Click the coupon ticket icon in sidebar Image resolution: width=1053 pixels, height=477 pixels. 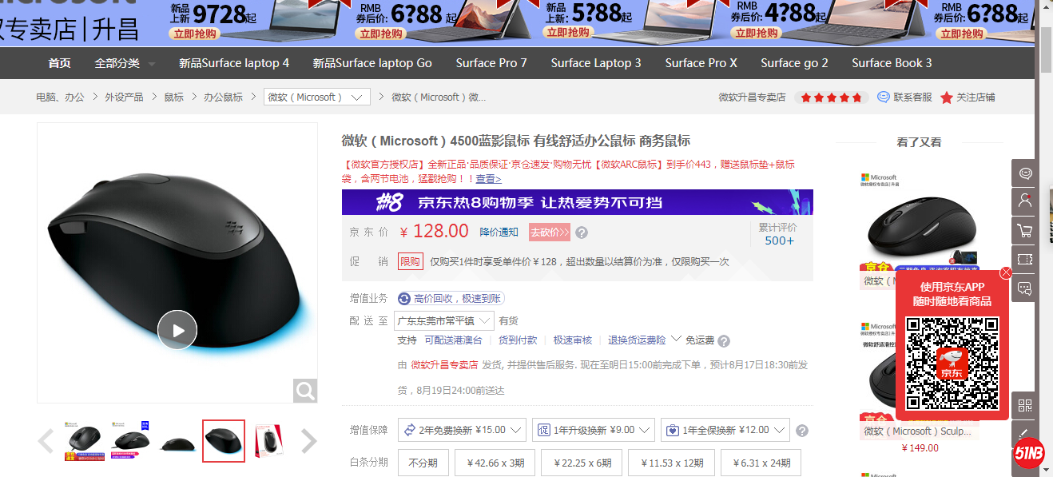click(1024, 260)
